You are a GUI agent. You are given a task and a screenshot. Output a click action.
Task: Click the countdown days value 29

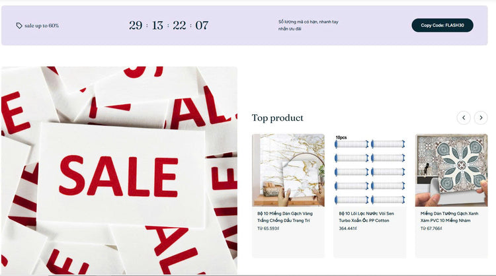pyautogui.click(x=136, y=25)
